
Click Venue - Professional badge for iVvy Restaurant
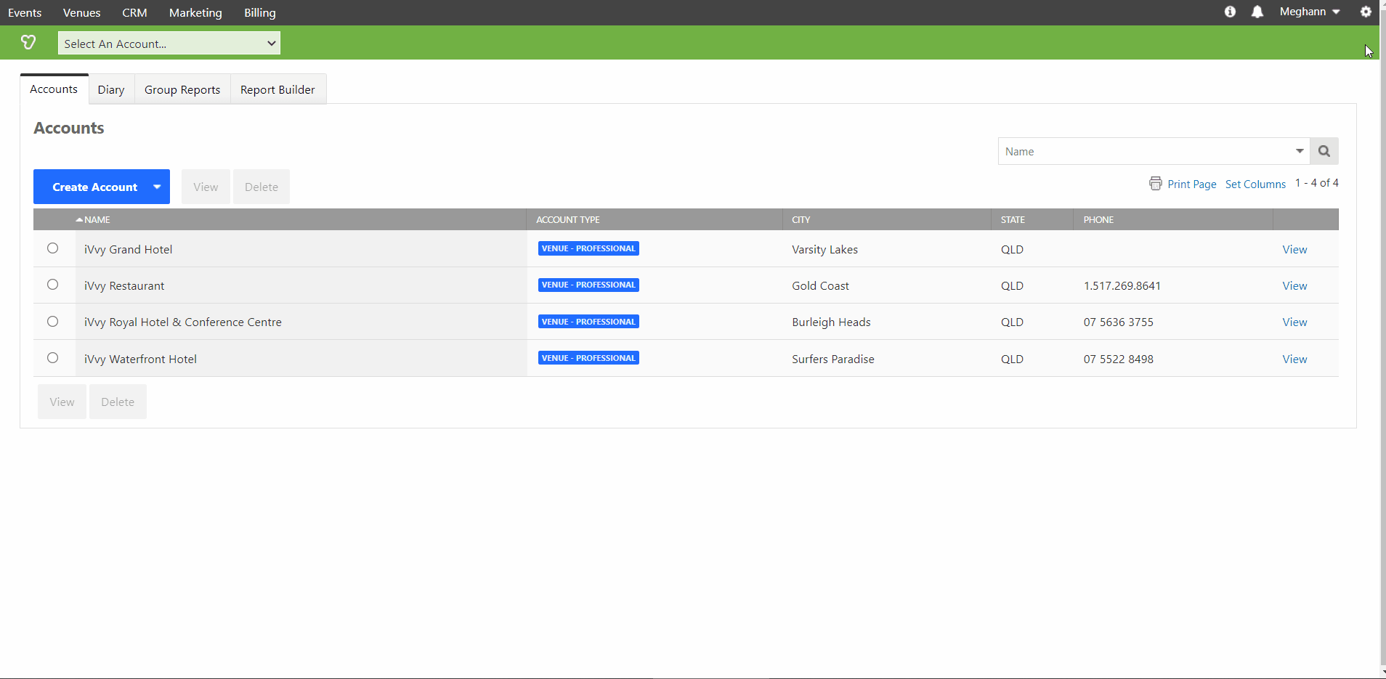tap(588, 285)
